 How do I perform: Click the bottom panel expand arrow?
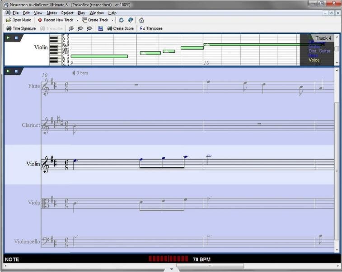(x=172, y=269)
